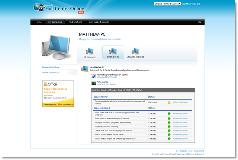This screenshot has width=238, height=160.
Task: Click Delete this computer link
Action: click(111, 39)
